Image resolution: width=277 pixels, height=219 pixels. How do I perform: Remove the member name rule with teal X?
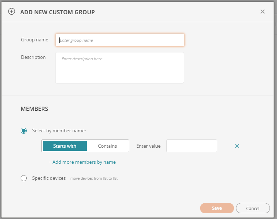(237, 146)
